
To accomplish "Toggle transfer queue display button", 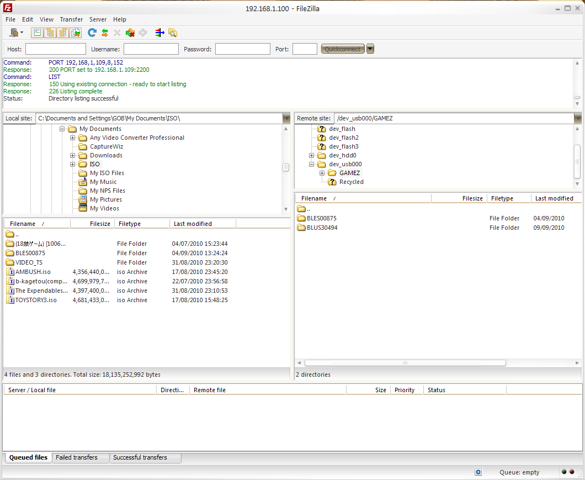I will tap(75, 33).
